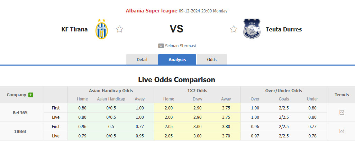Switch to the Detail tab

click(x=142, y=59)
